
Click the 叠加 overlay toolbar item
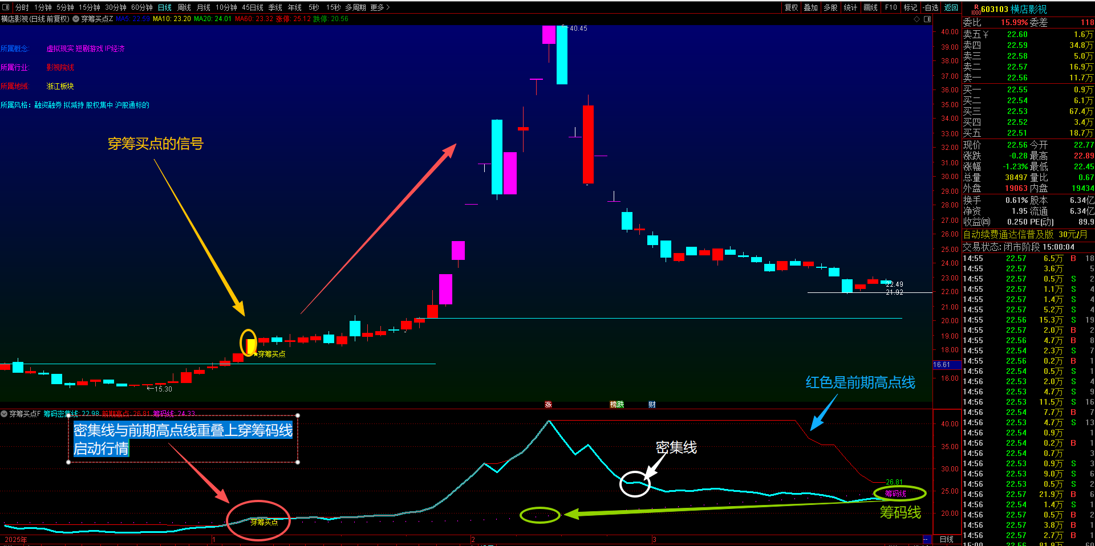tap(811, 7)
